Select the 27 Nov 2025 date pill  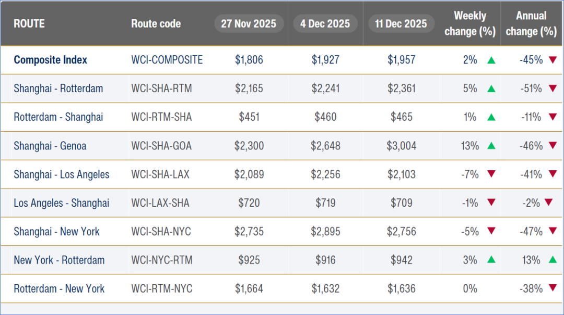tap(249, 24)
